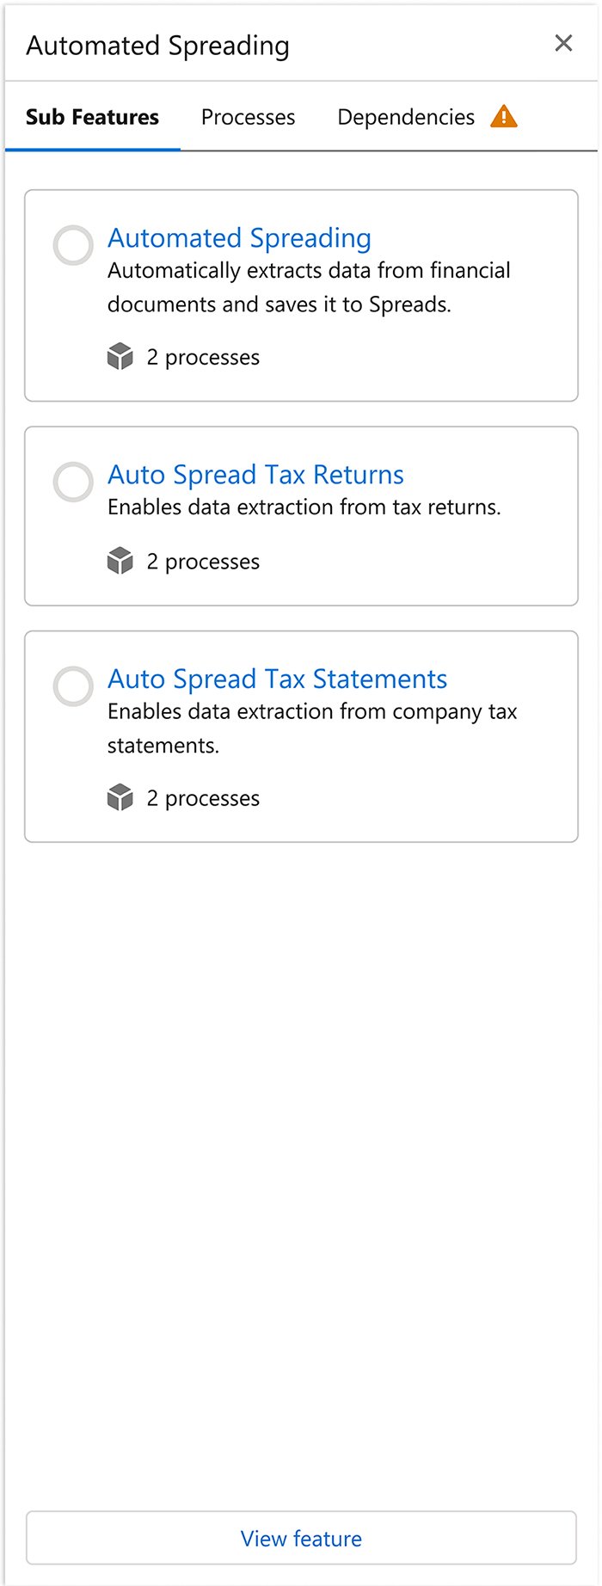Click the cube icon in the Tax Statements card
Viewport: 602px width, 1586px height.
(120, 797)
